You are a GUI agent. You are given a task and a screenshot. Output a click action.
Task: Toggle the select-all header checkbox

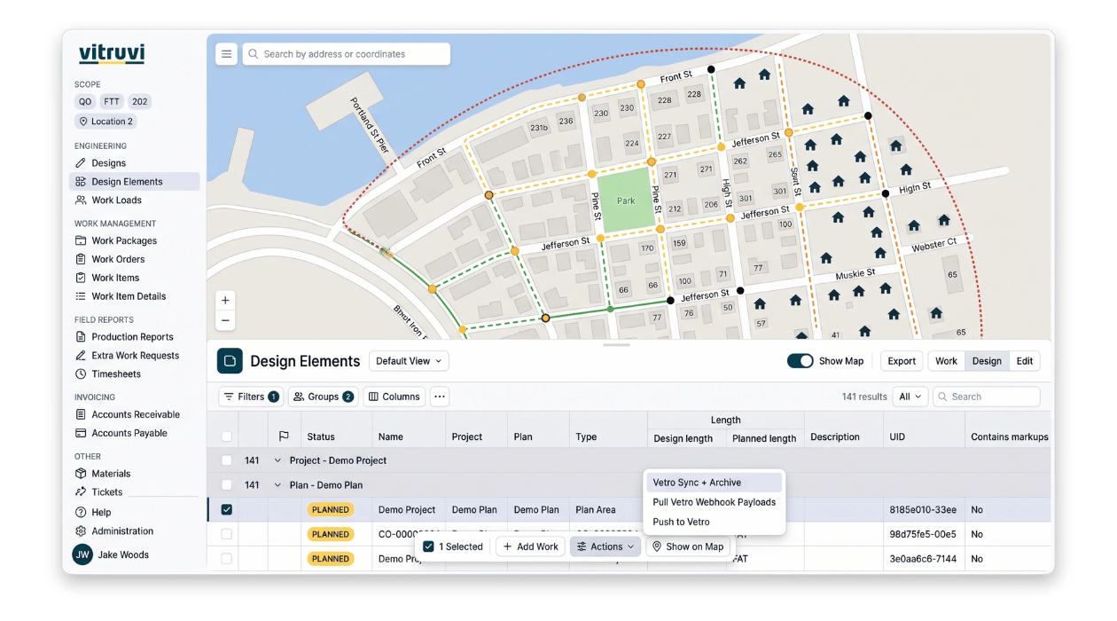226,436
